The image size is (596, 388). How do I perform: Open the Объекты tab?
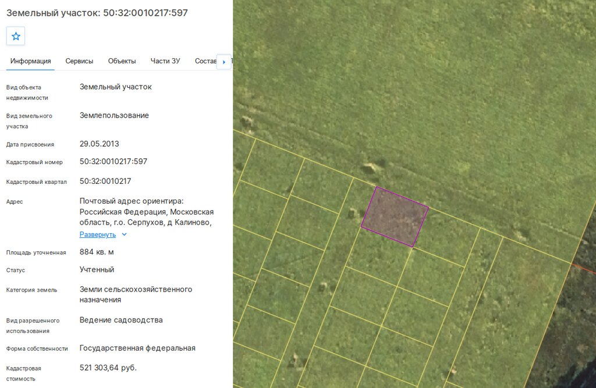pos(122,61)
